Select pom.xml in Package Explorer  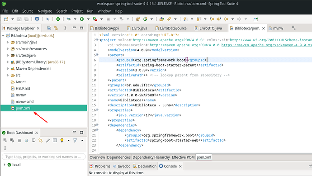coord(44,108)
